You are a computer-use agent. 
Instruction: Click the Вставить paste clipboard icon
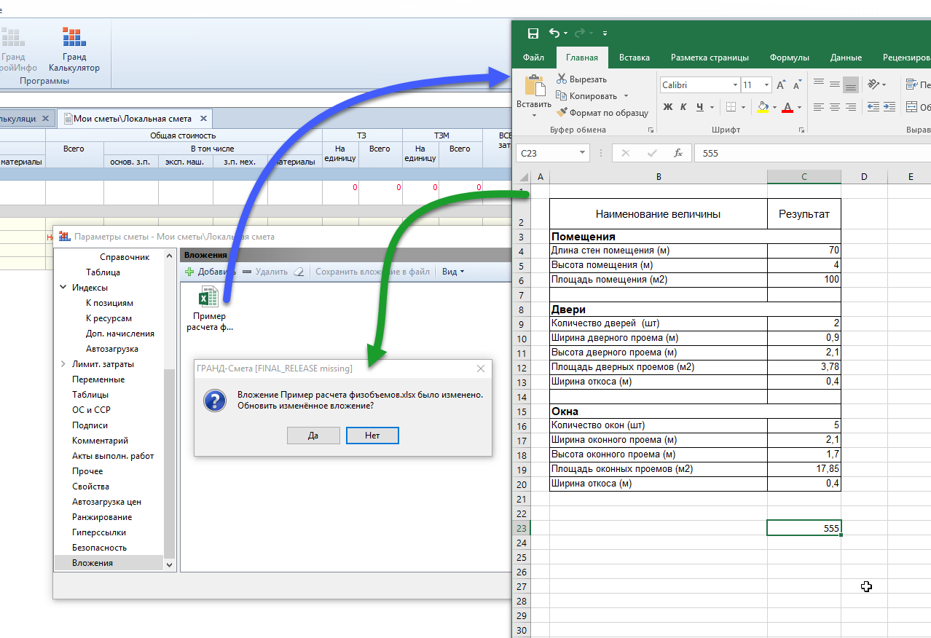pyautogui.click(x=535, y=86)
